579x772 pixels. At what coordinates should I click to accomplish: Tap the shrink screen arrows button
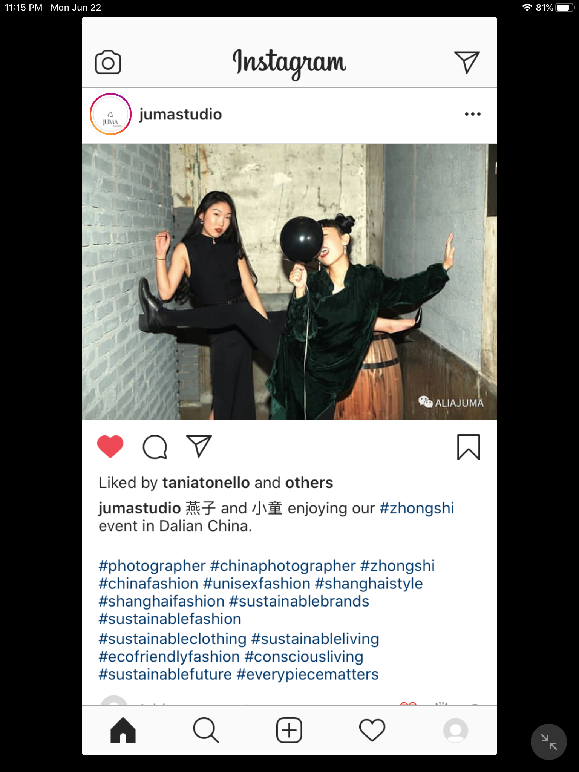(x=548, y=742)
